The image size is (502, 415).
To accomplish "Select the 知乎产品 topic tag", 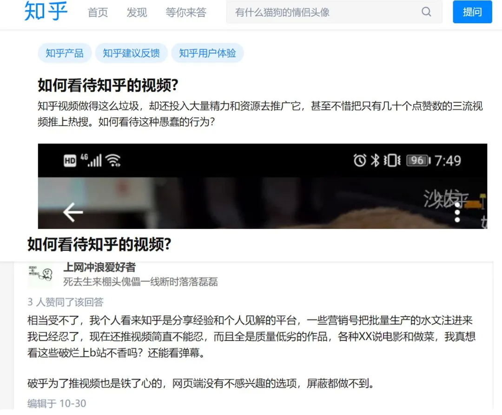I will coord(65,53).
